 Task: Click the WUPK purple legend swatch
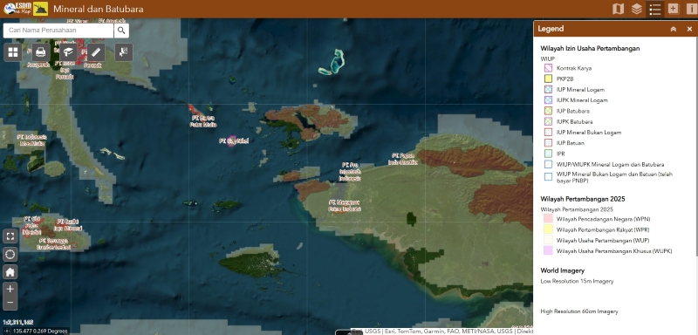pos(548,251)
